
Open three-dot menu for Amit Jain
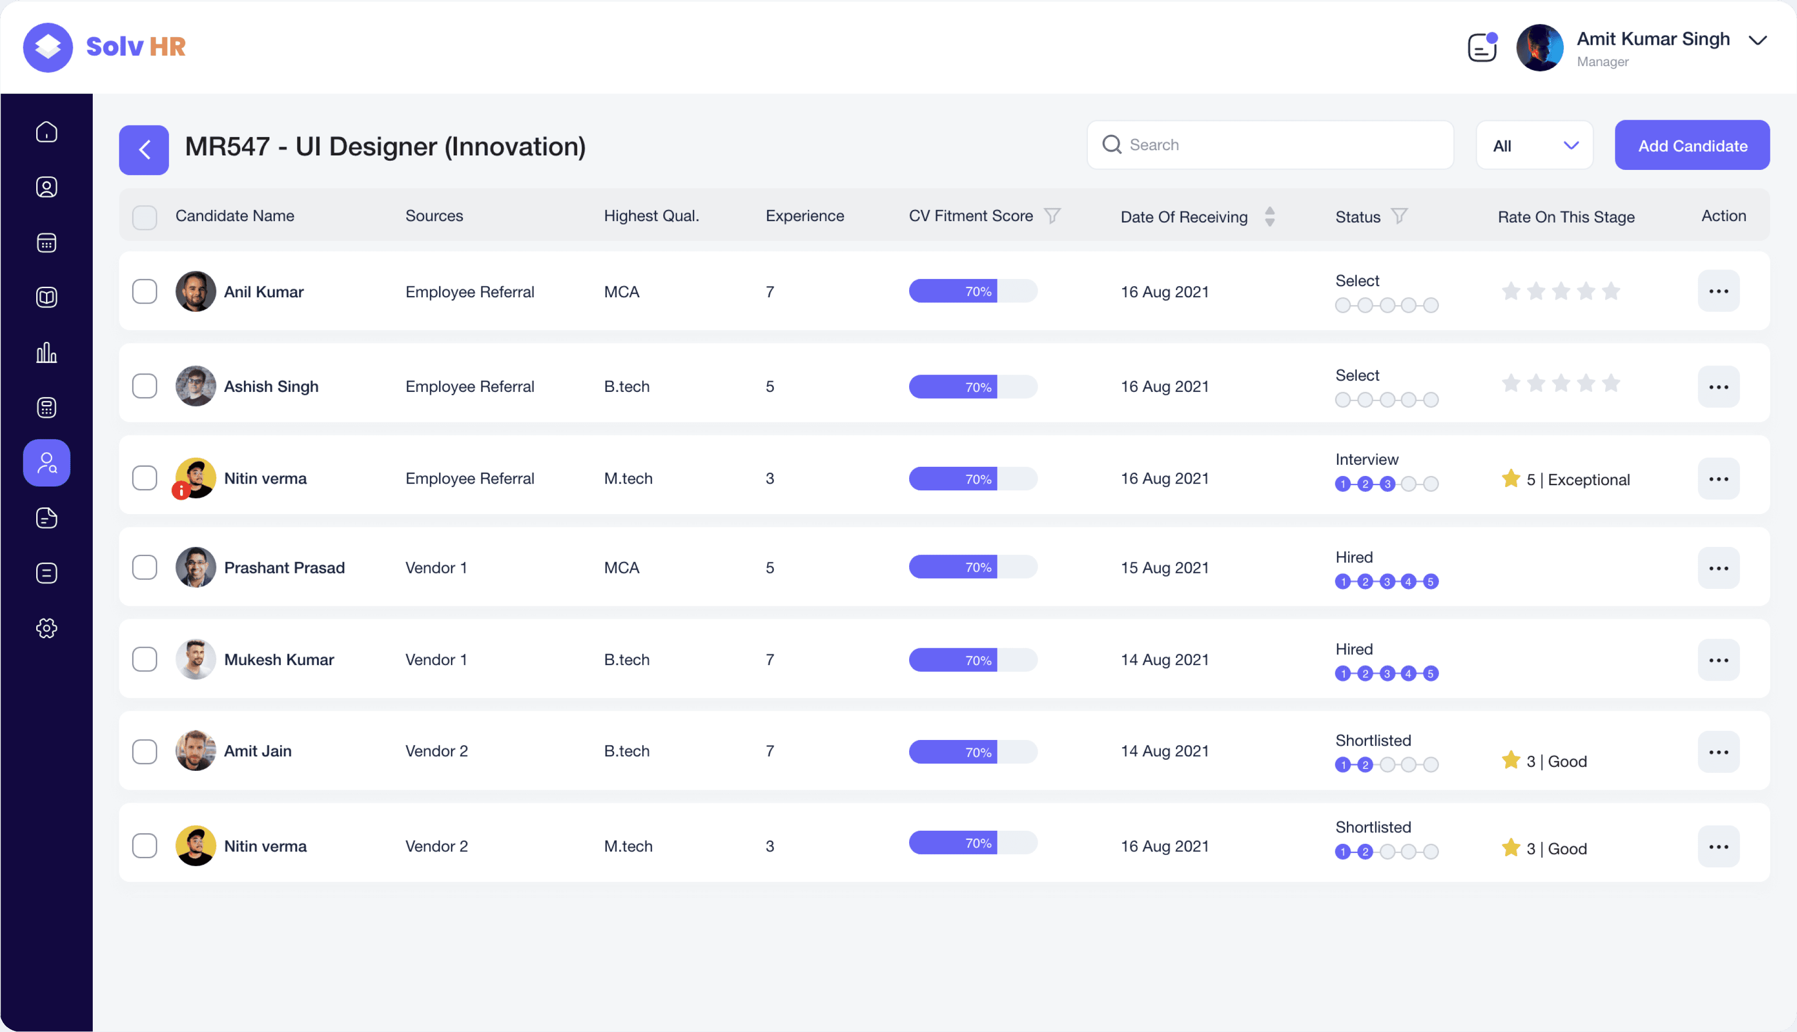click(1718, 752)
